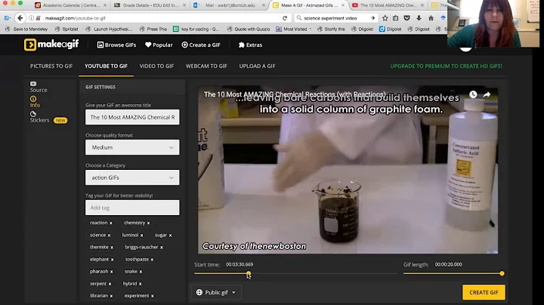The image size is (544, 305).
Task: Switch to Webcam to GIF tab
Action: coord(206,66)
